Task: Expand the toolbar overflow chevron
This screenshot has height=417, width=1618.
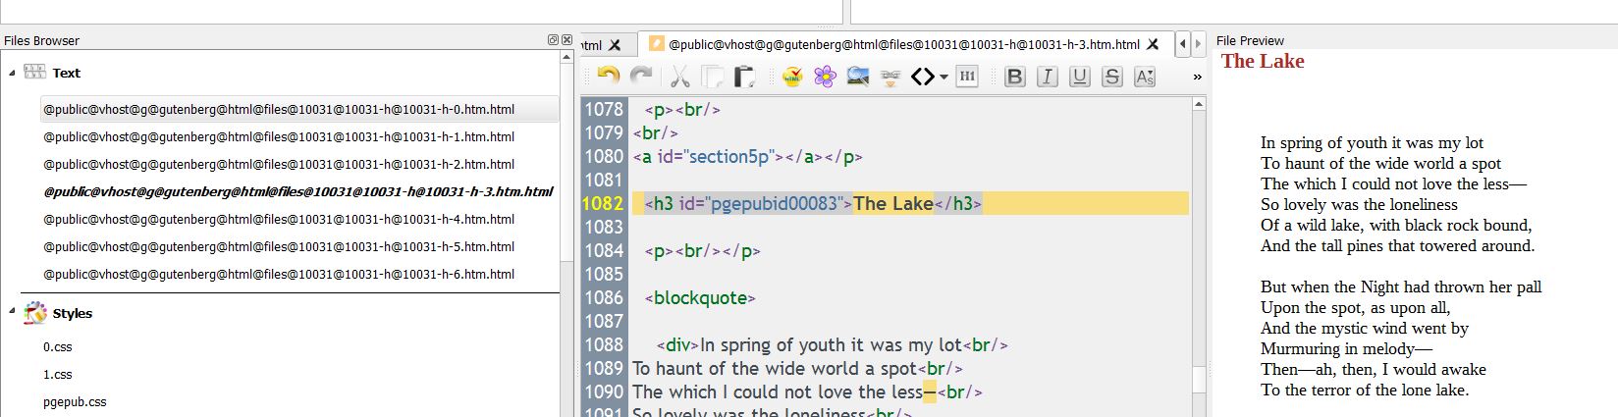Action: 1197,77
